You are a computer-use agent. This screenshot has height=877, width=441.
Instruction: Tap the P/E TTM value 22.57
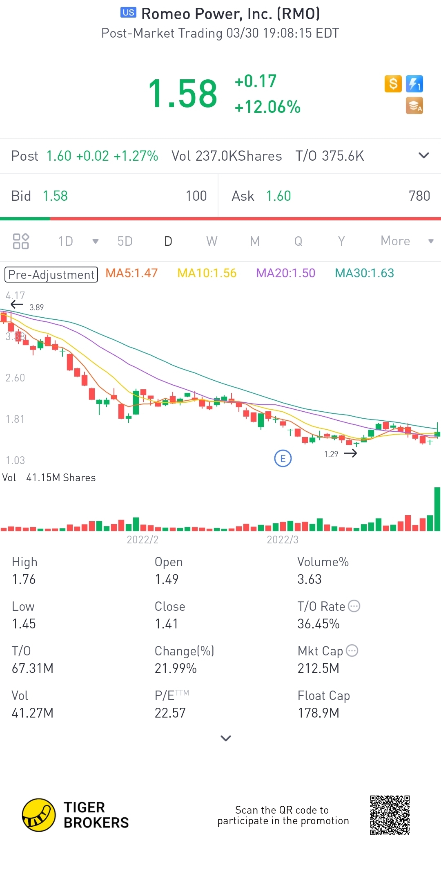tap(170, 713)
